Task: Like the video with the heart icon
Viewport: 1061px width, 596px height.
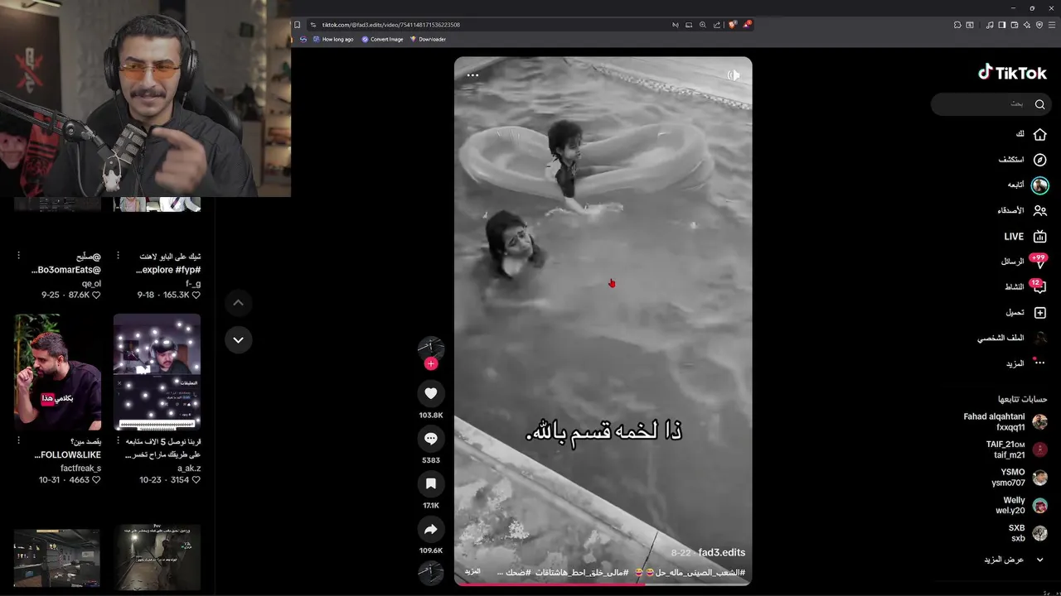Action: pyautogui.click(x=430, y=393)
